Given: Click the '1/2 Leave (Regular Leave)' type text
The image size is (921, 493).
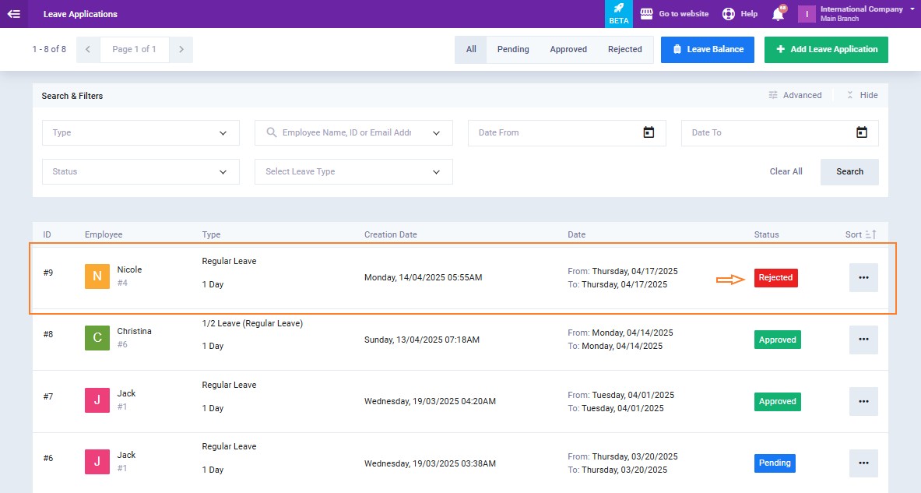Looking at the screenshot, I should (252, 323).
